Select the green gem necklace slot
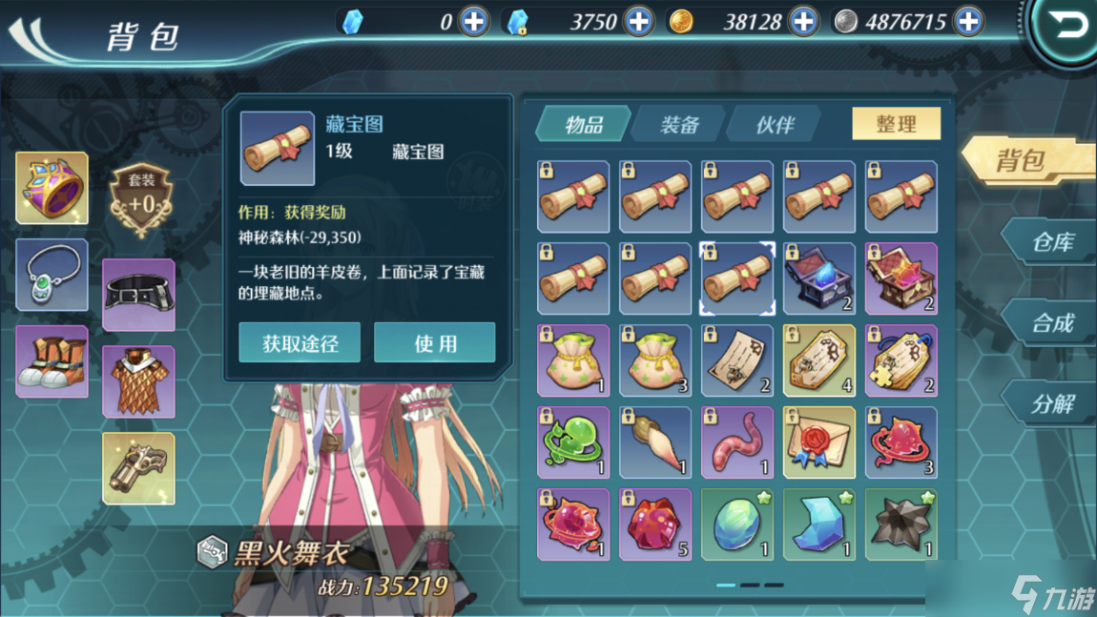This screenshot has width=1097, height=617. 52,275
